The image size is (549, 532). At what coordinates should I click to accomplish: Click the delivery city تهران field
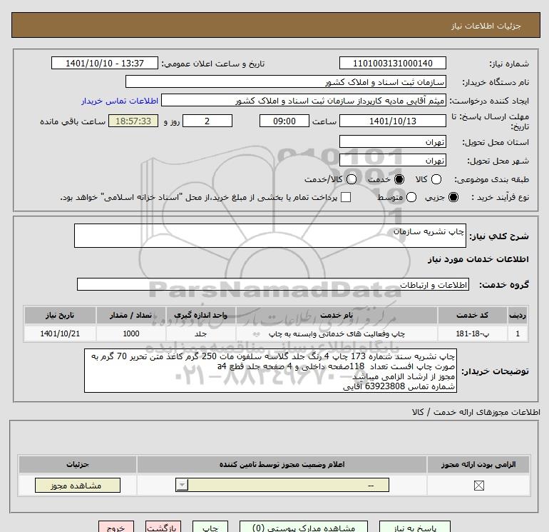pos(392,160)
